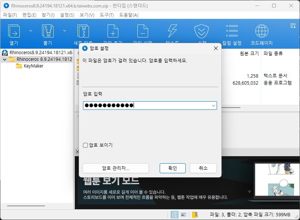Open the 도움말(A) menu
The image size is (300, 220).
128,15
